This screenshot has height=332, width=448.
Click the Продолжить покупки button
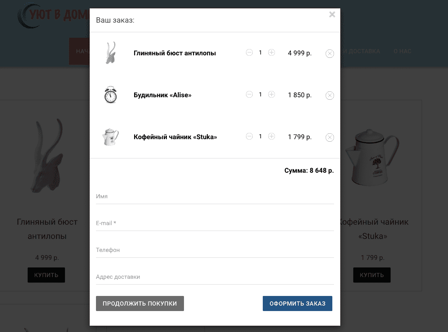click(x=140, y=303)
